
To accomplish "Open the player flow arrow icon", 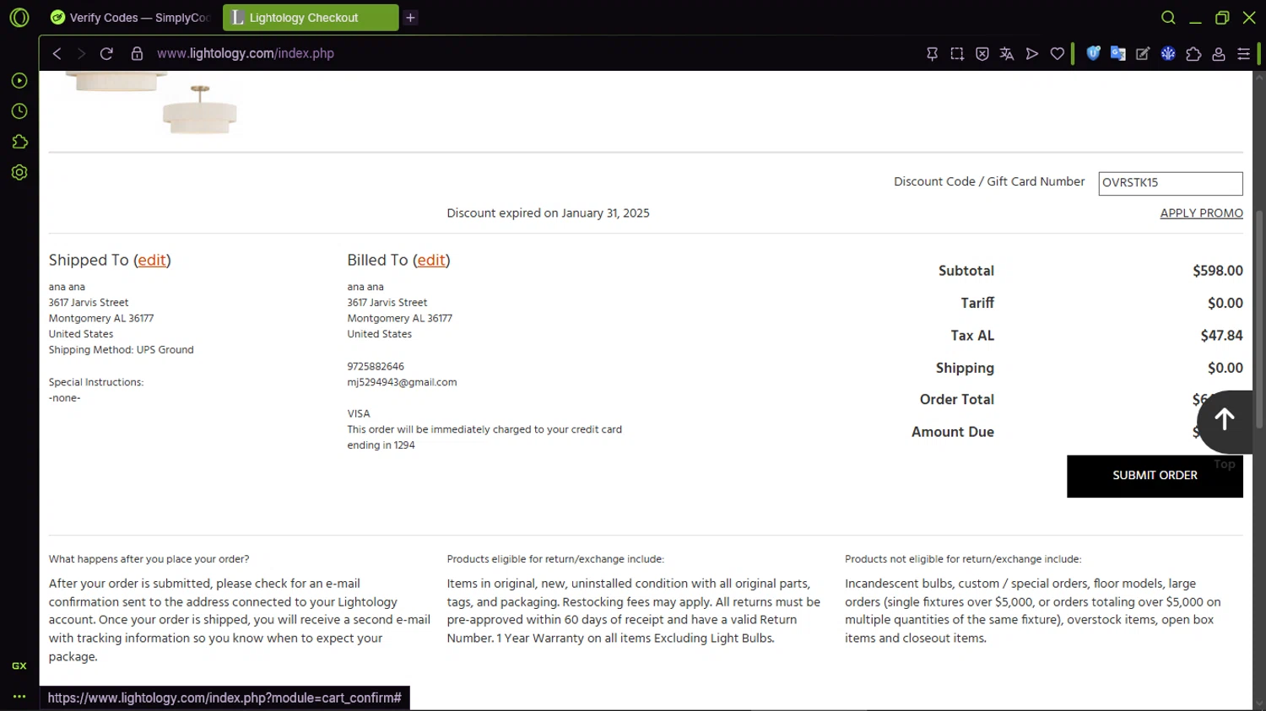I will point(1032,54).
